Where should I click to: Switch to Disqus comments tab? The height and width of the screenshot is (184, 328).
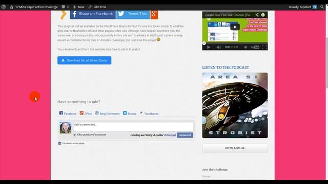130,113
